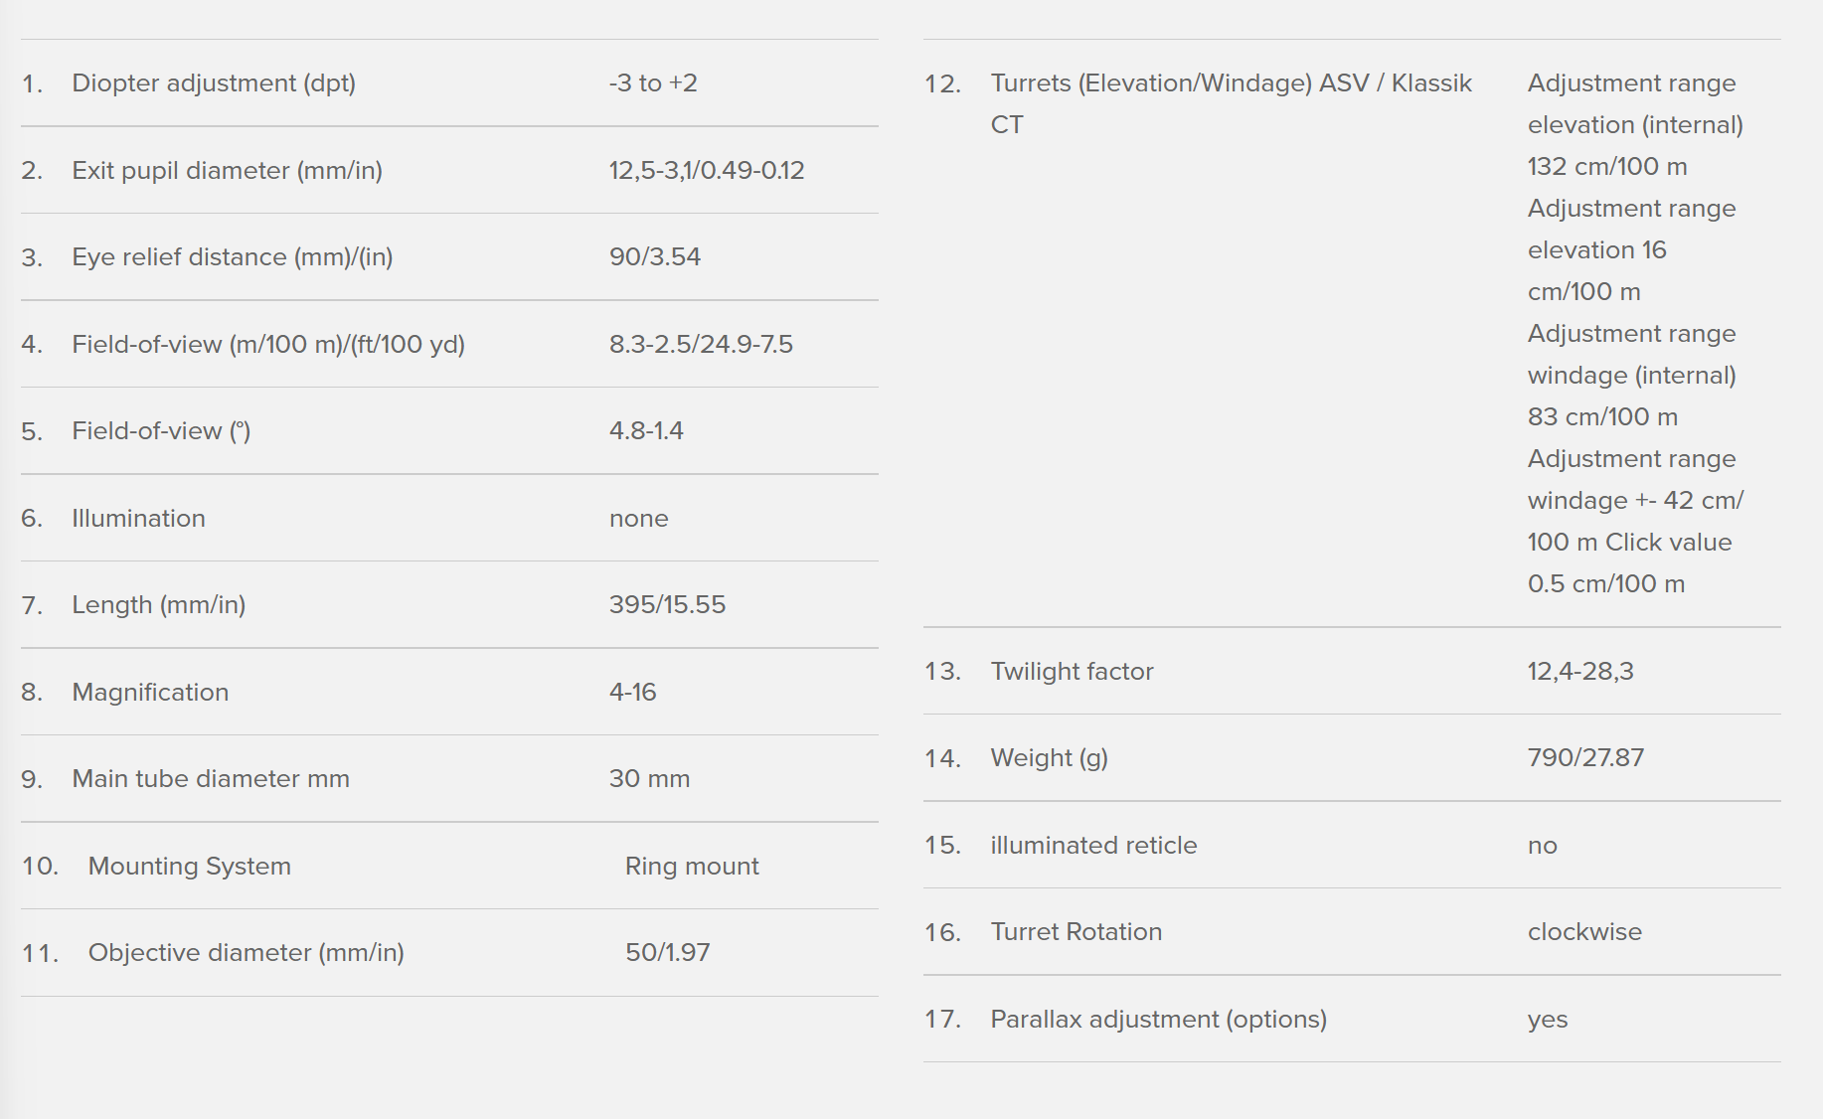Screen dimensions: 1823x1119
Task: Click the Turrets (Elevation/Windage) ASV / Klassik heading
Action: click(1231, 83)
